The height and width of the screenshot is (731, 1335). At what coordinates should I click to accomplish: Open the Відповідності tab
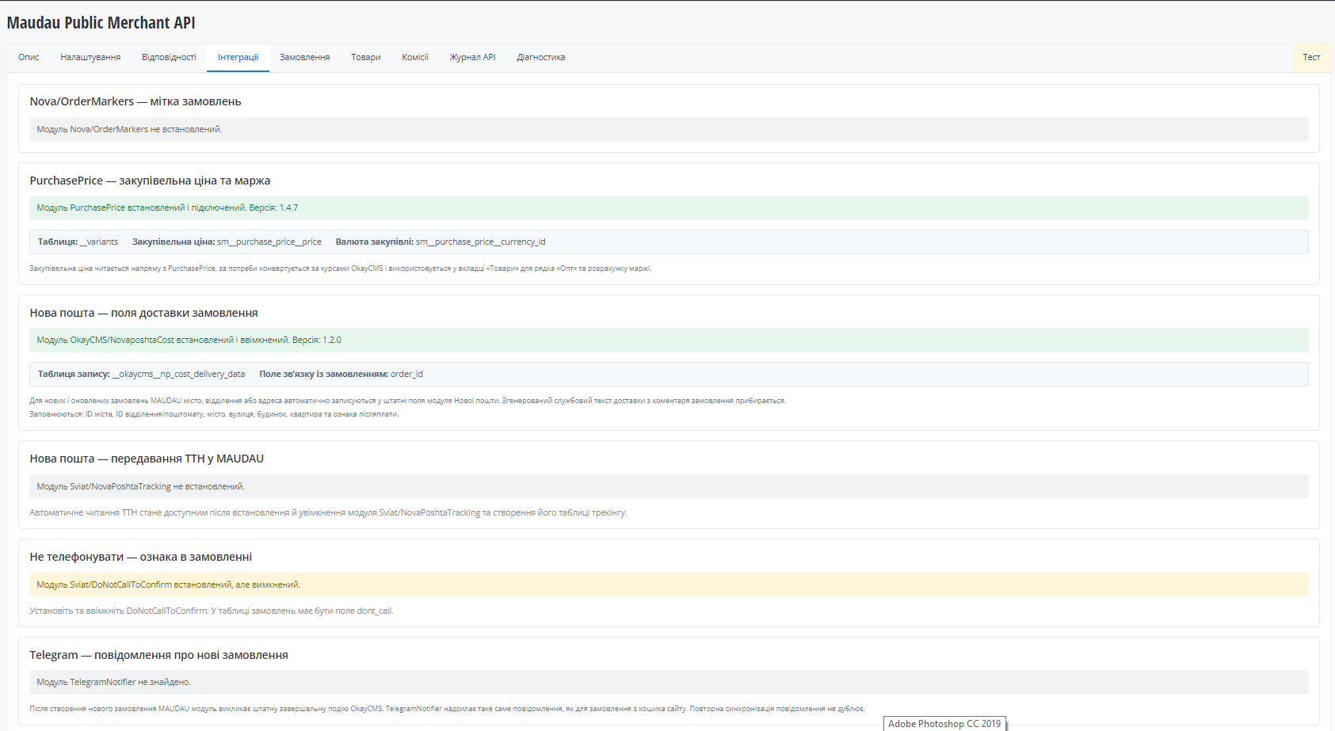pyautogui.click(x=169, y=57)
